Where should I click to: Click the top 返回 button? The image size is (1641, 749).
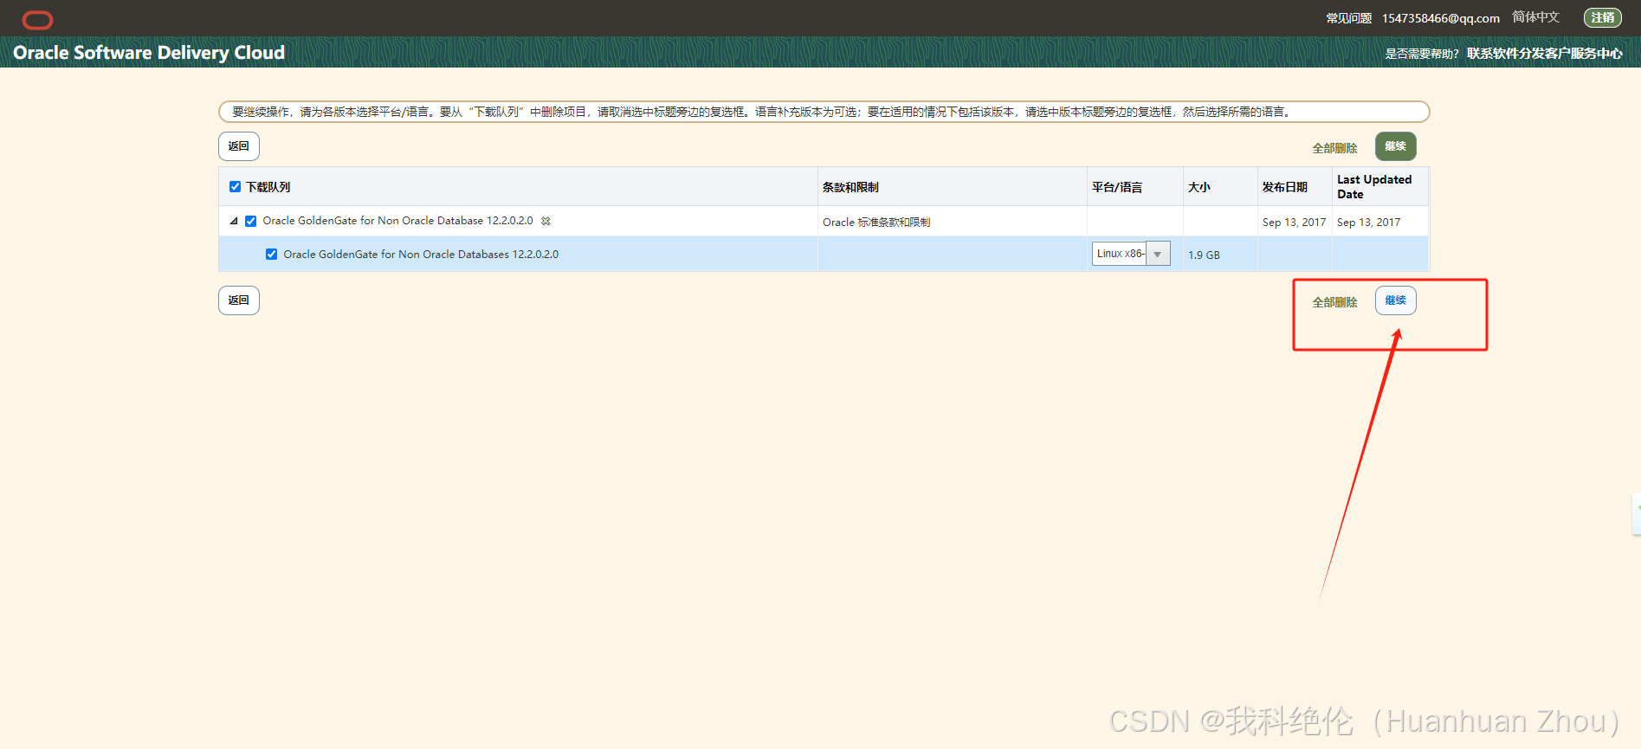[239, 146]
